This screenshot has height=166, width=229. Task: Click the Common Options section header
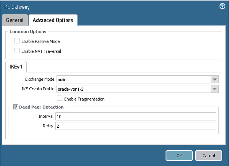pos(28,31)
